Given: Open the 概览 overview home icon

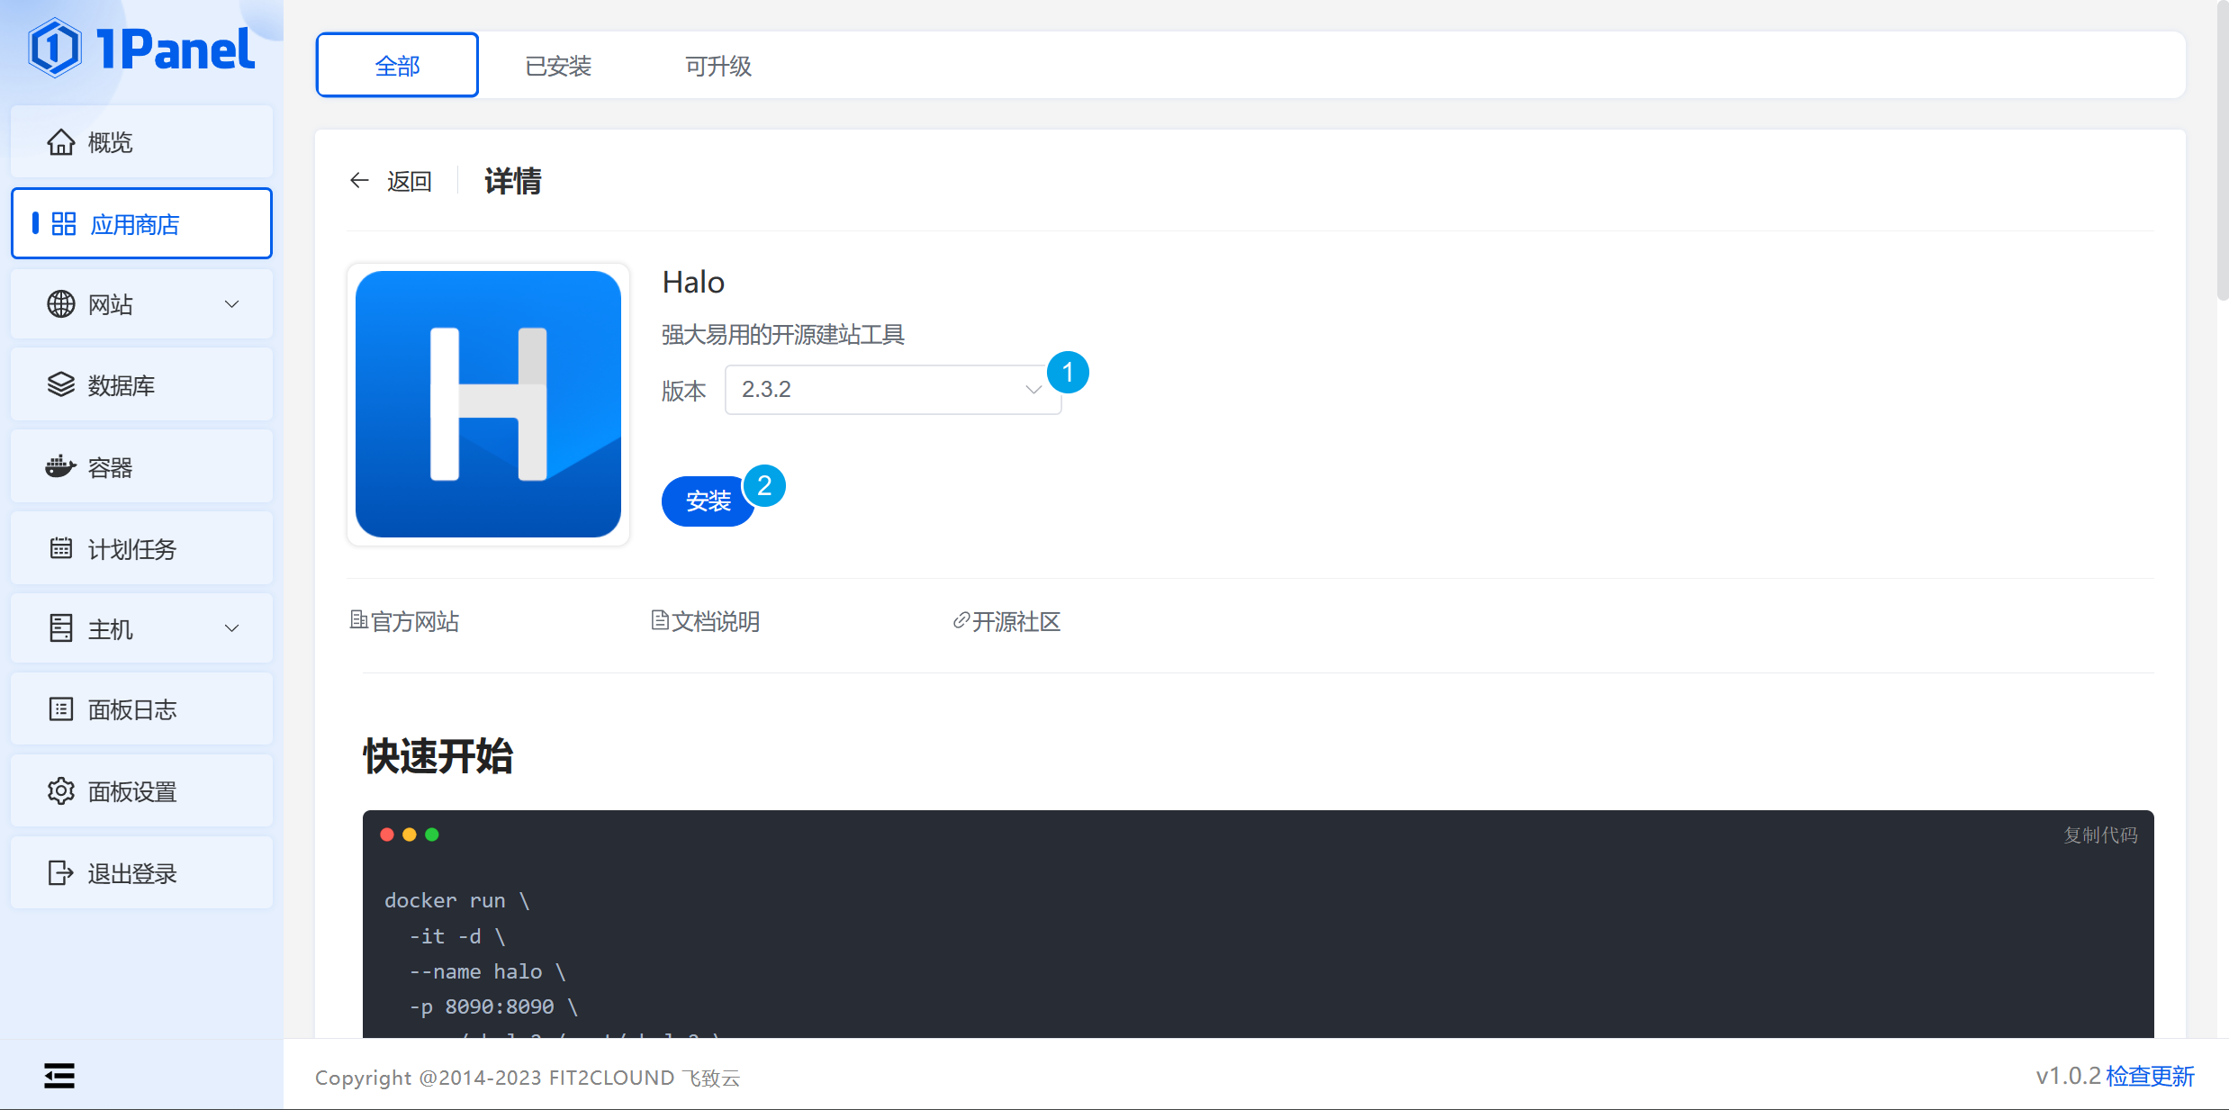Looking at the screenshot, I should point(61,142).
